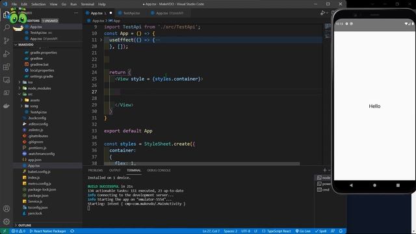The width and height of the screenshot is (416, 234).
Task: Click the new terminal plus icon
Action: coord(325,170)
